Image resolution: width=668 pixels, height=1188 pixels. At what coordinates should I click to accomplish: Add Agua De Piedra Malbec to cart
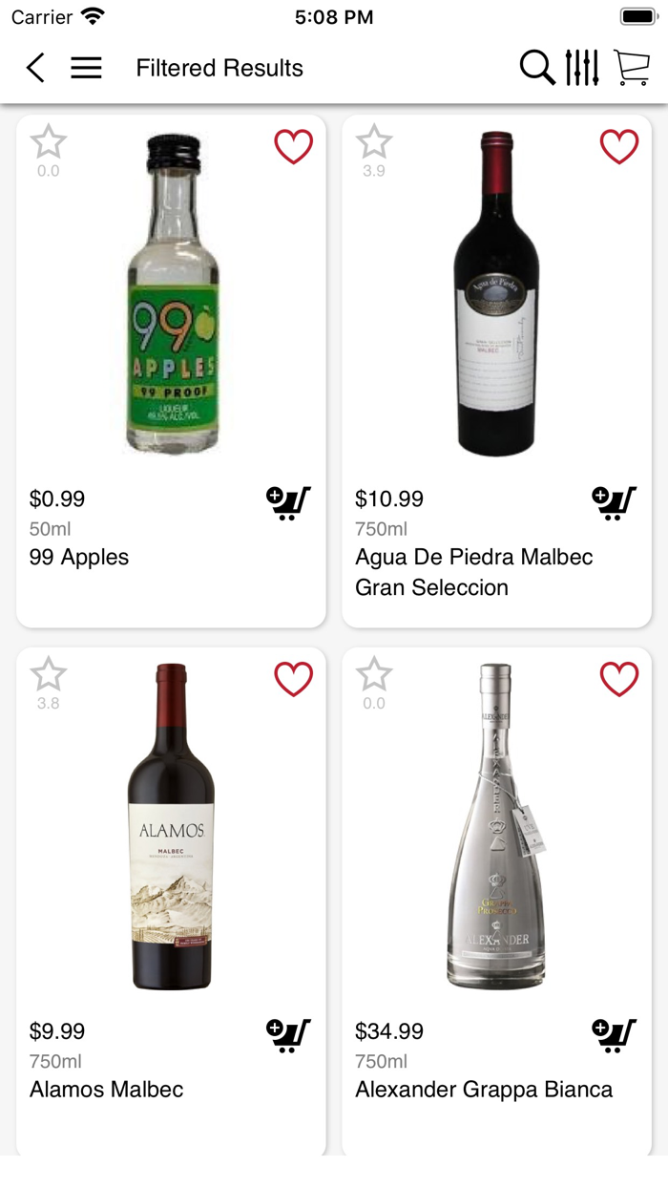614,502
